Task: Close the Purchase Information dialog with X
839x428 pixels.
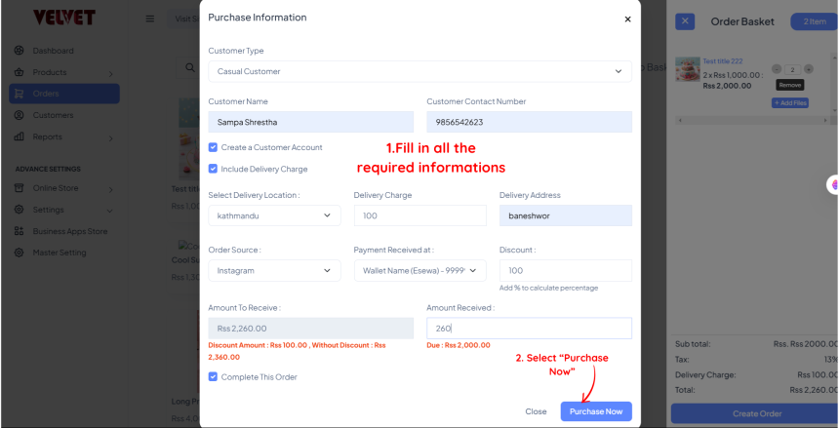Action: pyautogui.click(x=627, y=19)
